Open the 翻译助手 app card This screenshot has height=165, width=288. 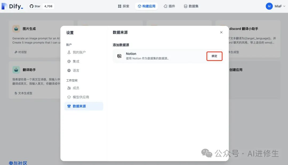pyautogui.click(x=35, y=80)
